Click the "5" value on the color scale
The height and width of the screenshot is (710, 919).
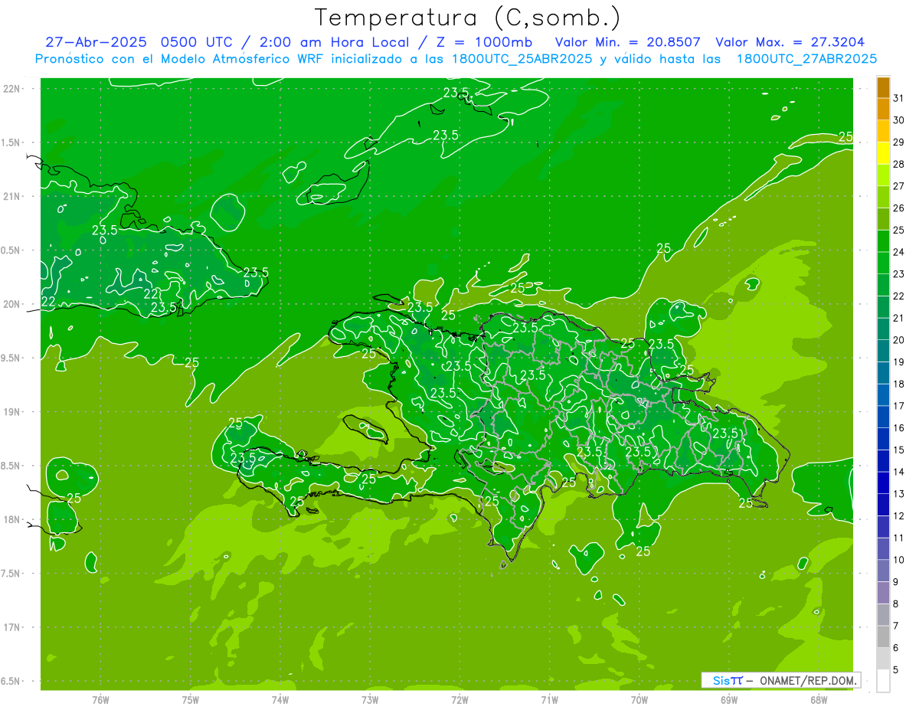tap(896, 669)
